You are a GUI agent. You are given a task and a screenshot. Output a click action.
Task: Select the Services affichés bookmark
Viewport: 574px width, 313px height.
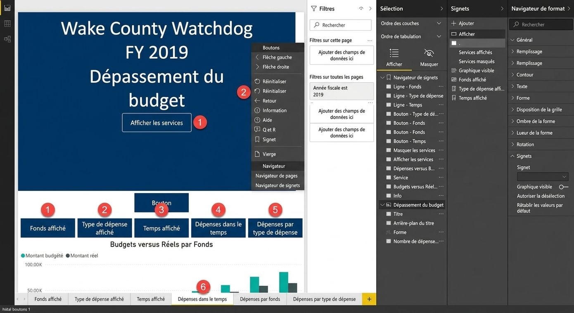[x=475, y=52]
